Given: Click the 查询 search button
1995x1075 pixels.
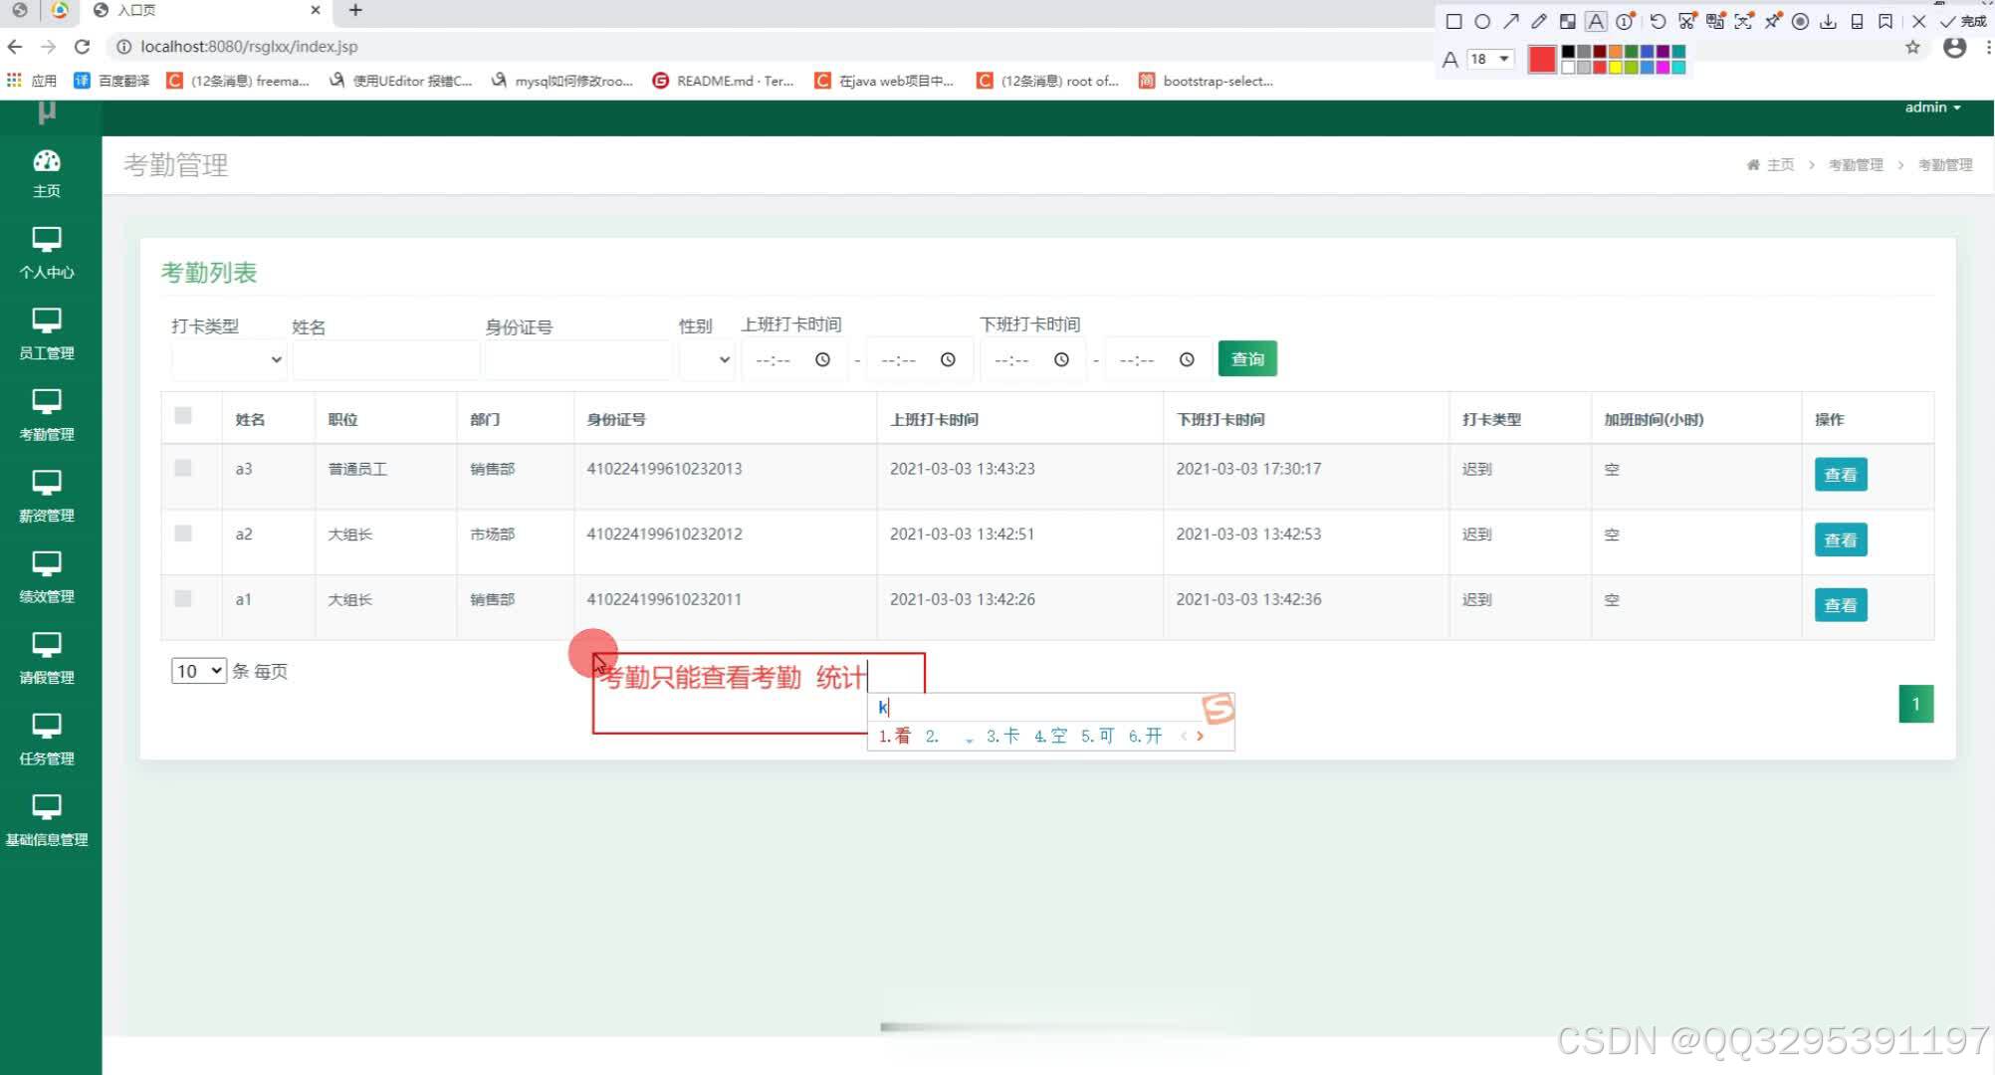Looking at the screenshot, I should click(1247, 359).
